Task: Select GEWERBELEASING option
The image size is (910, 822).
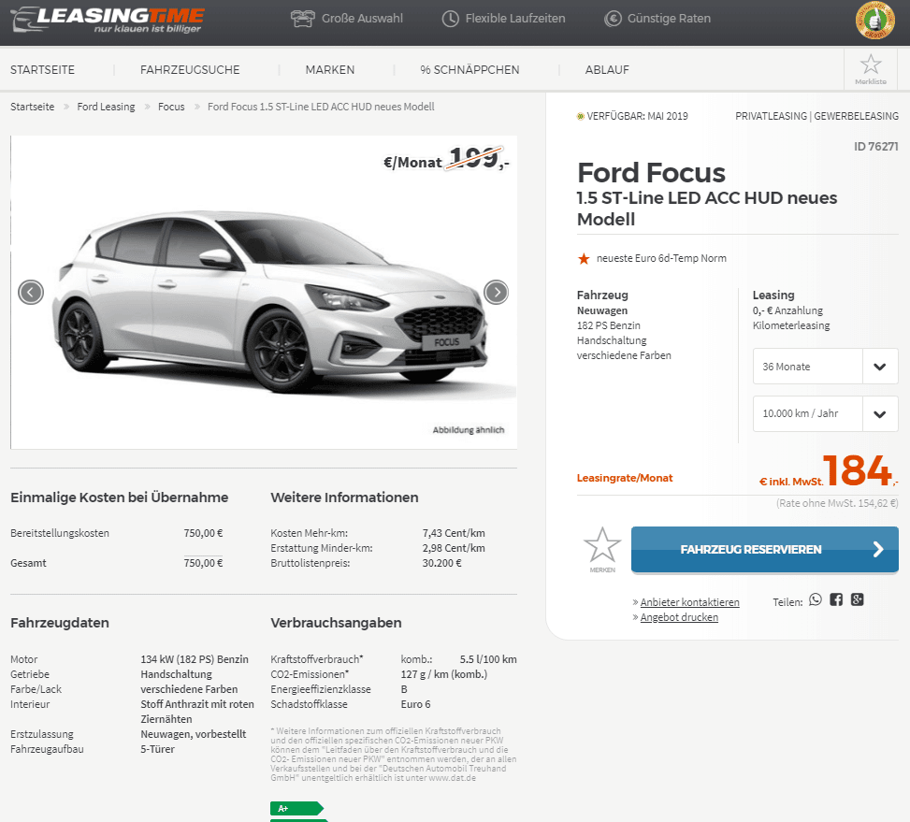Action: [x=856, y=116]
